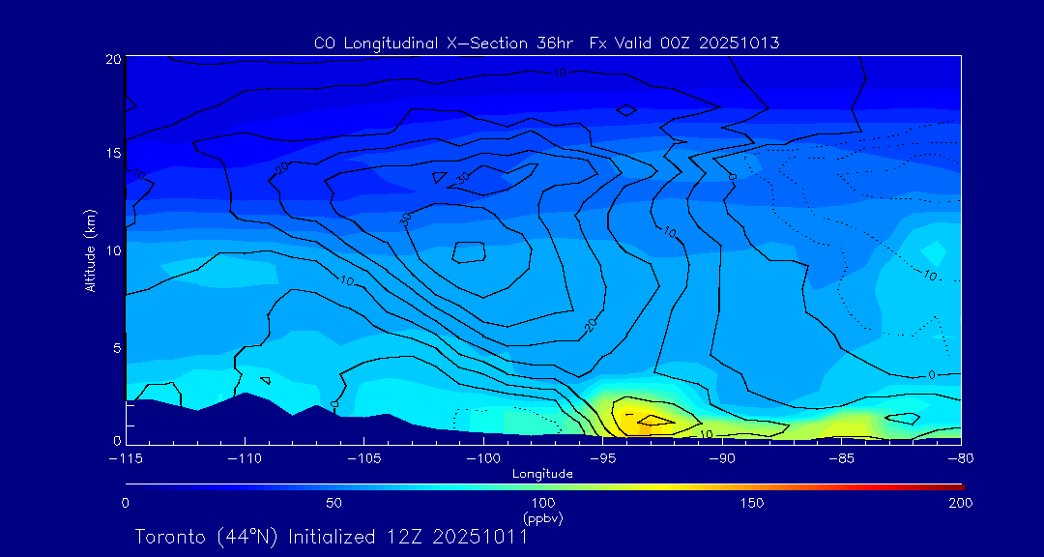Click the color scale label 100
This screenshot has height=557, width=1044.
pyautogui.click(x=543, y=503)
